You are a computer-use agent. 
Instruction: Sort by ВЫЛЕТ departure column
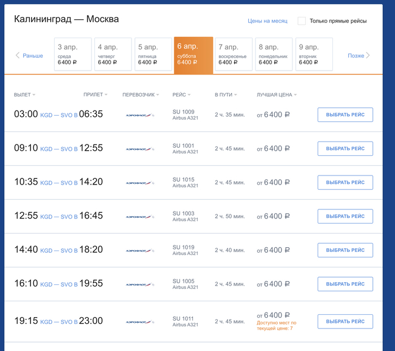click(24, 95)
